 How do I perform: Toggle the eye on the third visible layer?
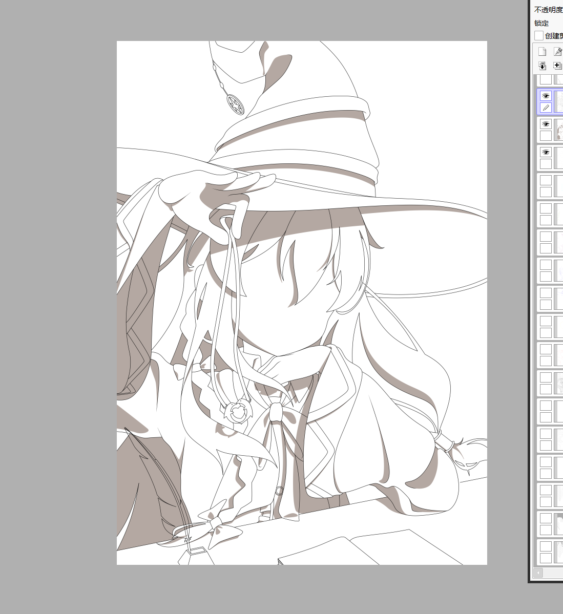tap(546, 152)
